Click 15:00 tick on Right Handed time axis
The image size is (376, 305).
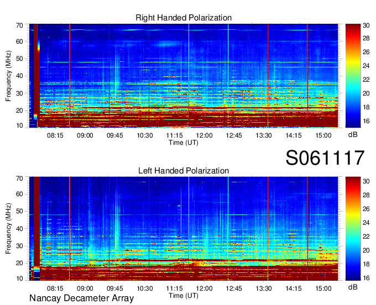(323, 135)
